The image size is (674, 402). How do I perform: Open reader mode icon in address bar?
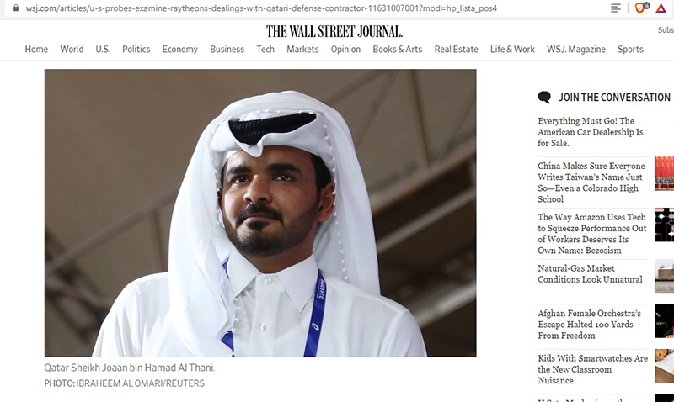click(616, 8)
